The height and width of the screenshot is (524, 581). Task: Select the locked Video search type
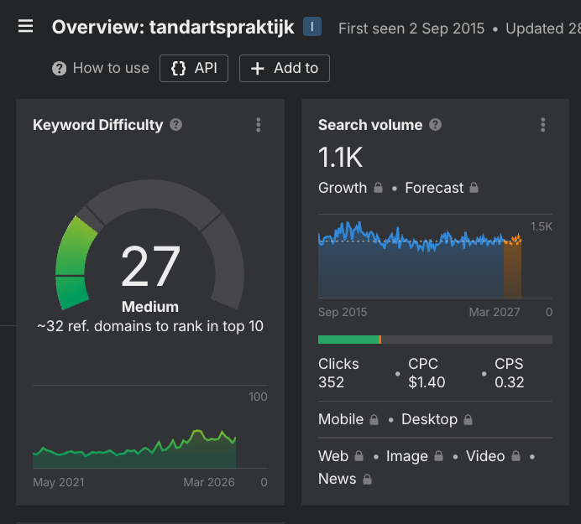493,456
